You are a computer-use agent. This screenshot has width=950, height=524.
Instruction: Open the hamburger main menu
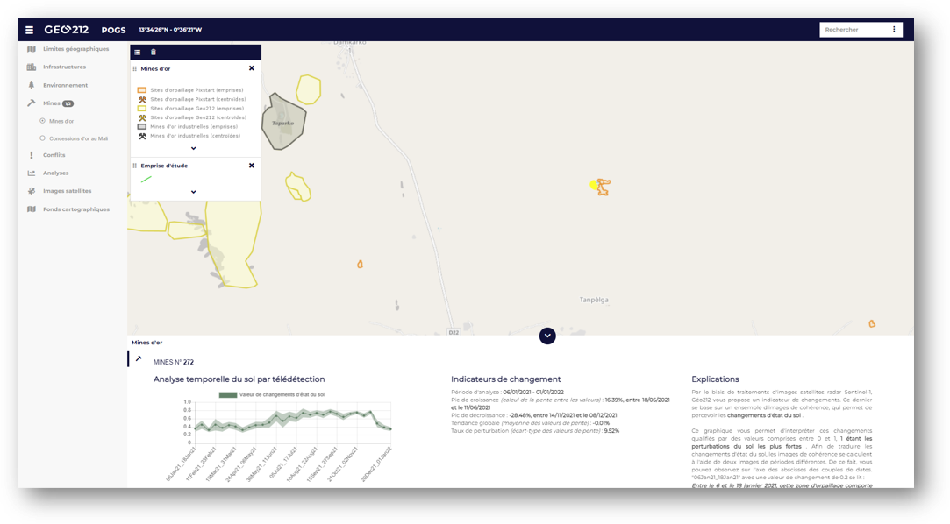coord(29,30)
